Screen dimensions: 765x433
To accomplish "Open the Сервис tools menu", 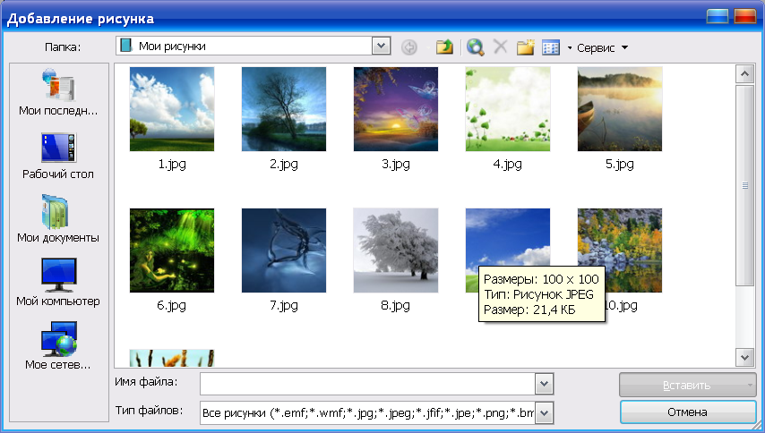I will pos(602,47).
